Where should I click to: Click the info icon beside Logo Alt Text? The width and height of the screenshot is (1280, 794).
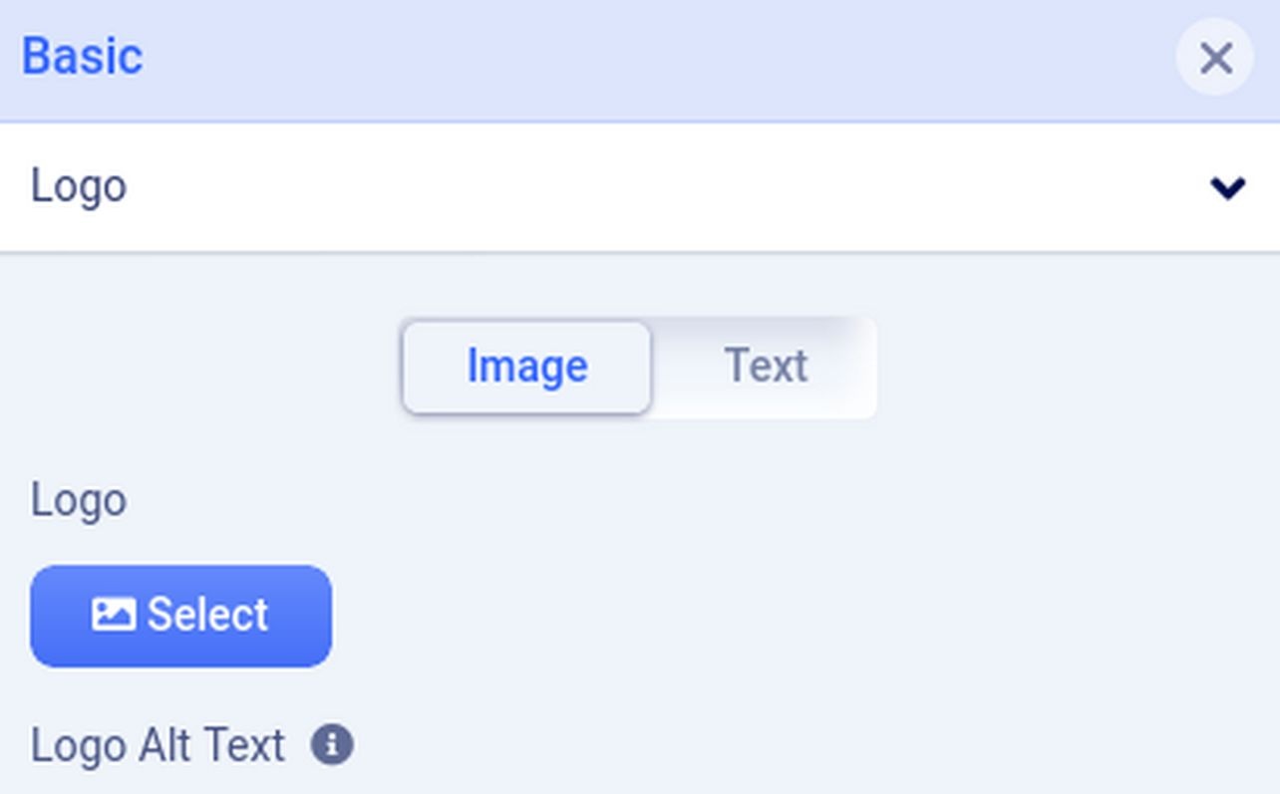pos(332,745)
